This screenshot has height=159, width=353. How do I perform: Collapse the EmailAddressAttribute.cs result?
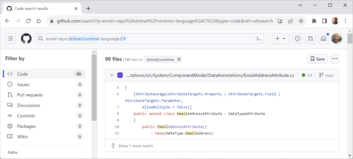click(112, 75)
